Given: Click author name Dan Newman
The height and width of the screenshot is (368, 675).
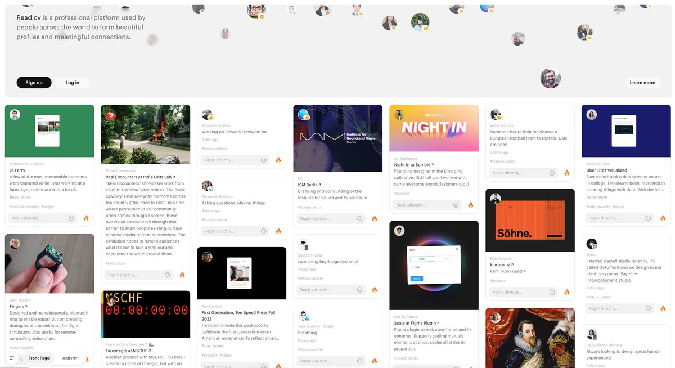Looking at the screenshot, I should coord(501,258).
